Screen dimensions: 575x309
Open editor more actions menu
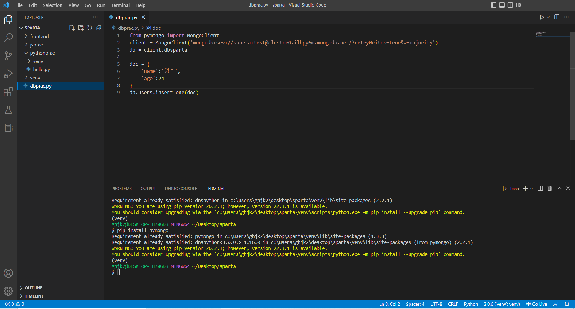(566, 17)
